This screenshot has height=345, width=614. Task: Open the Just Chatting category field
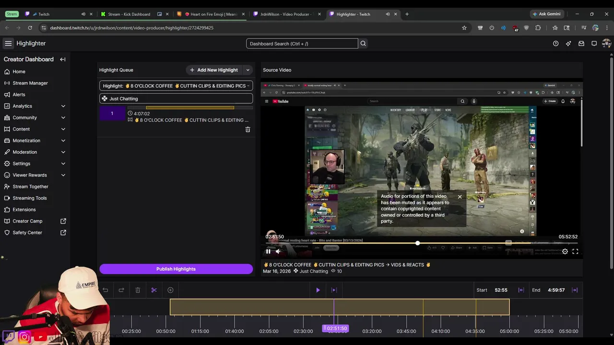[x=176, y=99]
